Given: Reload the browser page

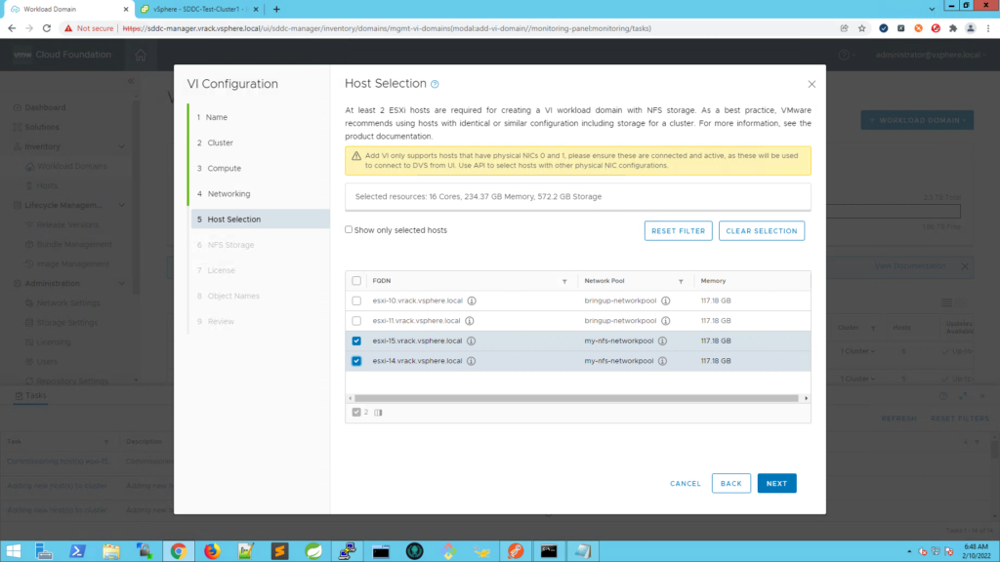Looking at the screenshot, I should tap(47, 28).
